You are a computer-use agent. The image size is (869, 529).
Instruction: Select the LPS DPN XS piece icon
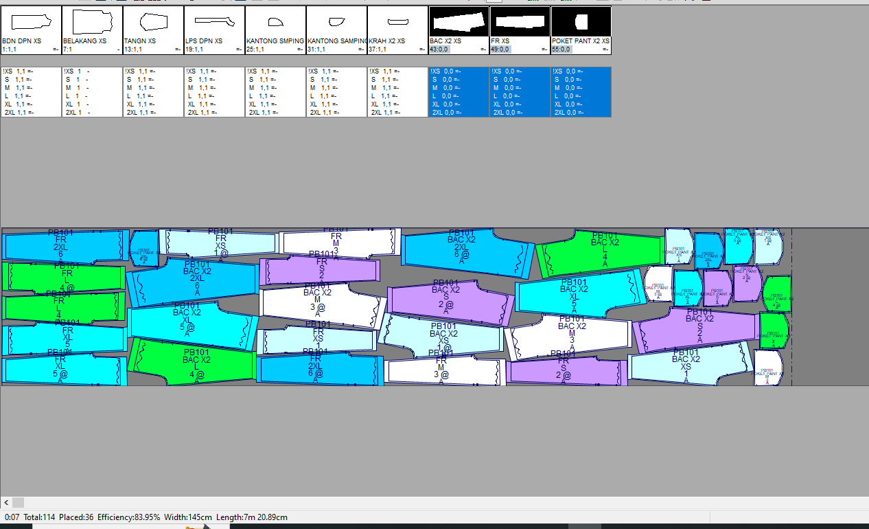[214, 22]
